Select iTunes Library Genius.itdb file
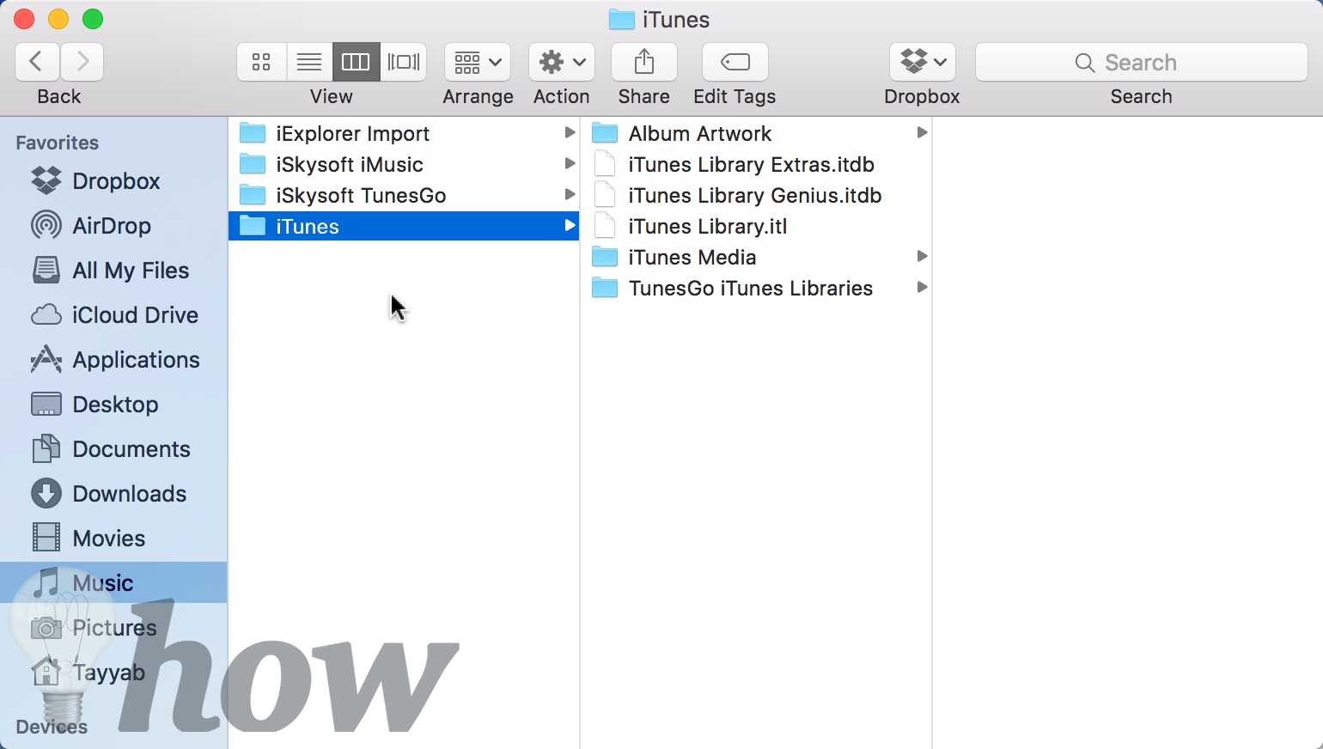The height and width of the screenshot is (749, 1323). click(x=756, y=195)
